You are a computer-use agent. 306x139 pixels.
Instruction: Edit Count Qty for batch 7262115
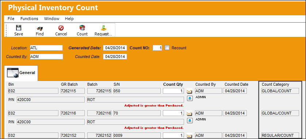point(173,91)
